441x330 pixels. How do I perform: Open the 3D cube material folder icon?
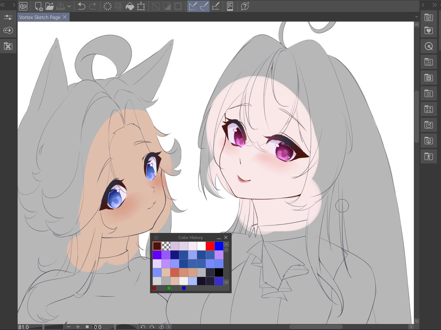429,141
